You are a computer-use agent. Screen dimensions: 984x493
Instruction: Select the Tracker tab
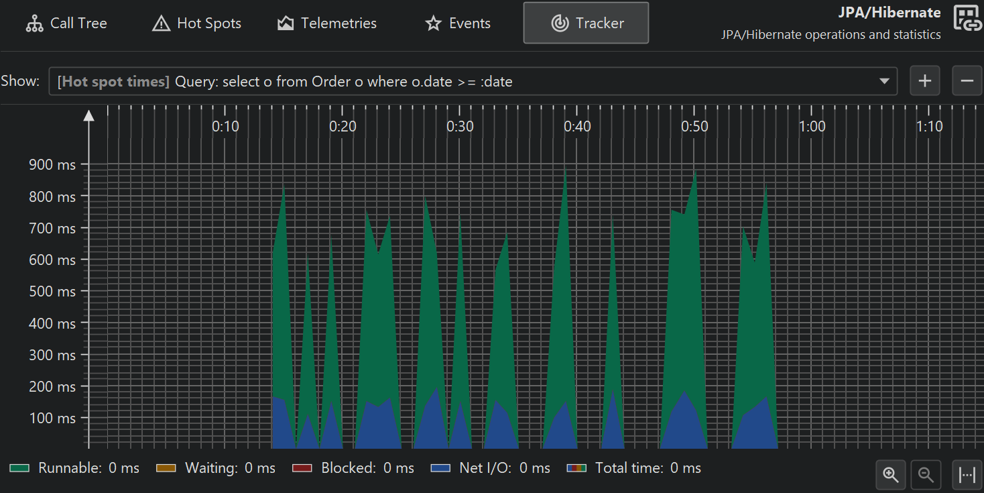click(x=586, y=23)
